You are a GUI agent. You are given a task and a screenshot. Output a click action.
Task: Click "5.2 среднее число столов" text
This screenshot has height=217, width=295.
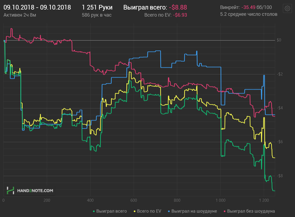point(249,14)
